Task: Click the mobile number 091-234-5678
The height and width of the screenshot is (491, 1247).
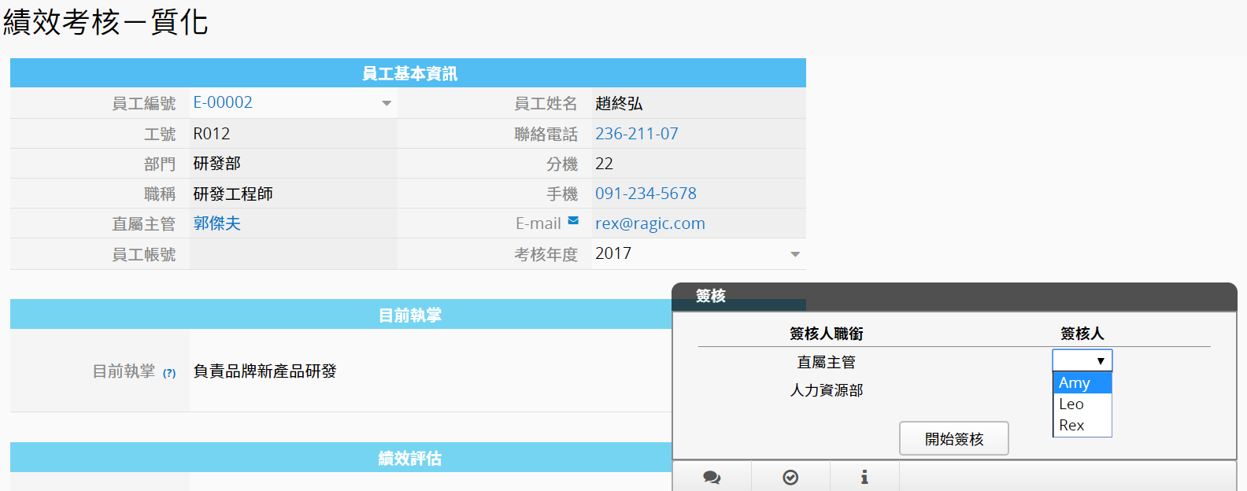Action: point(646,194)
